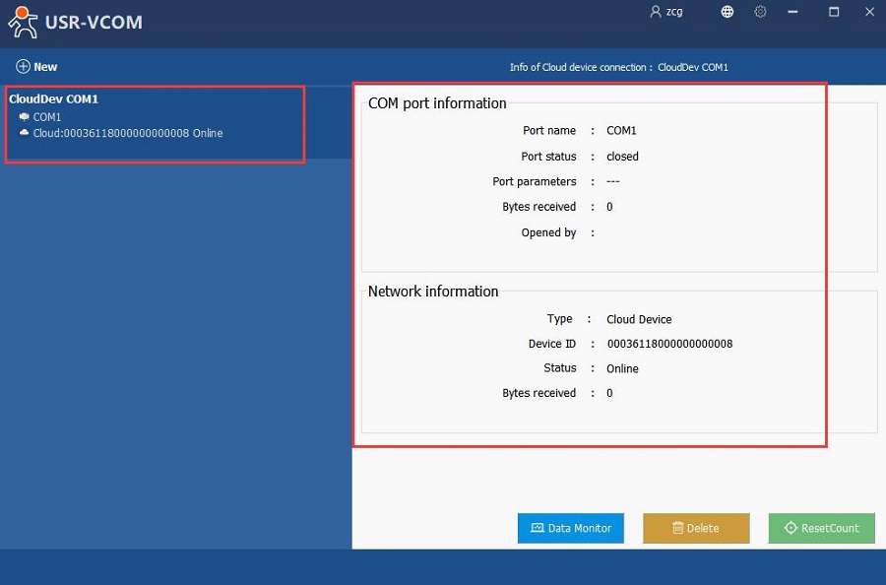Click the ResetCount icon

(x=792, y=528)
